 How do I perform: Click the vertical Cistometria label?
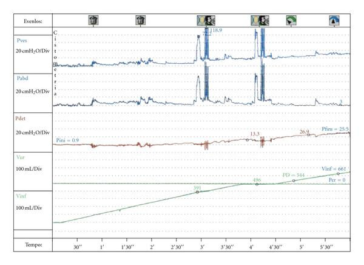tap(55, 63)
